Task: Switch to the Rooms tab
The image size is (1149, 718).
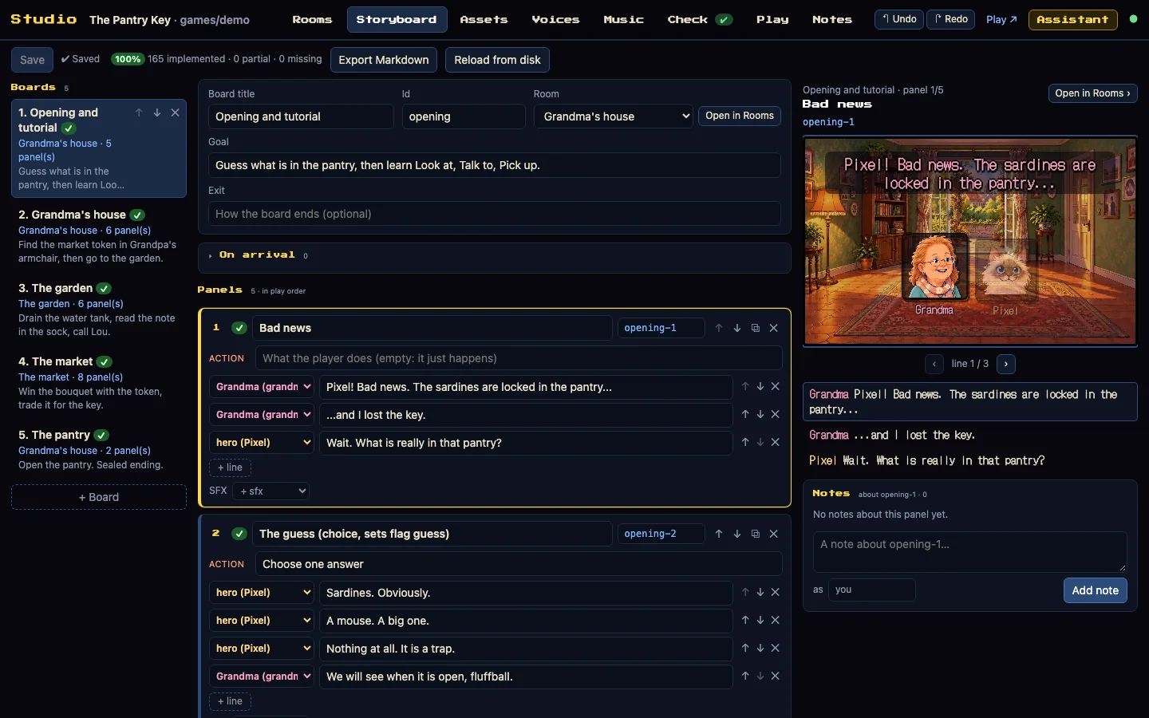Action: click(312, 19)
